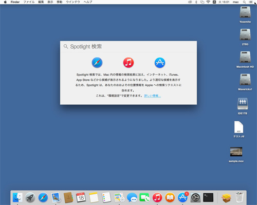Click the clock showing 16:01
Screen dimensions: 257x205
click(224, 2)
